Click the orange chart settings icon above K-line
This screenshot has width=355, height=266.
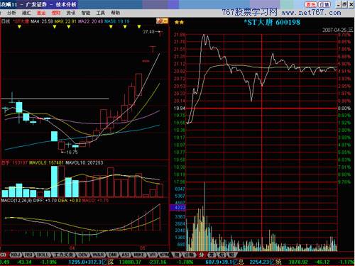point(162,21)
